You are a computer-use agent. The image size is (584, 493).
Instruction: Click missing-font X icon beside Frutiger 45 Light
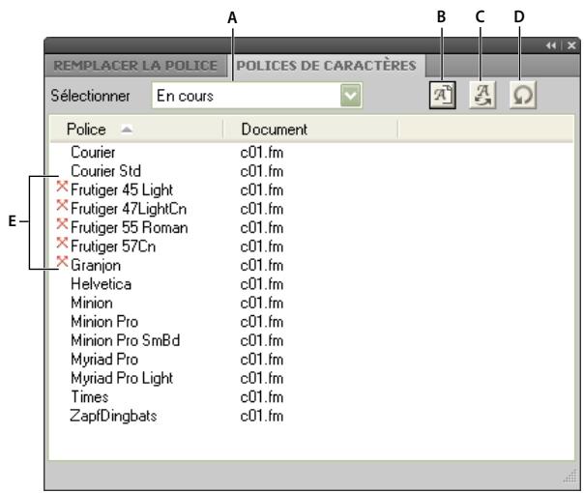tap(62, 187)
